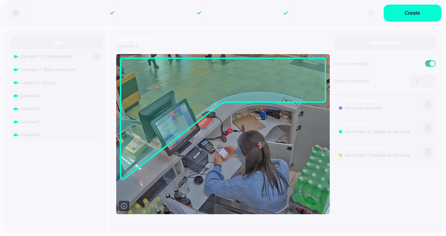Select Camera 11 (Main entrance) in the list
The image size is (446, 236).
[x=57, y=70]
